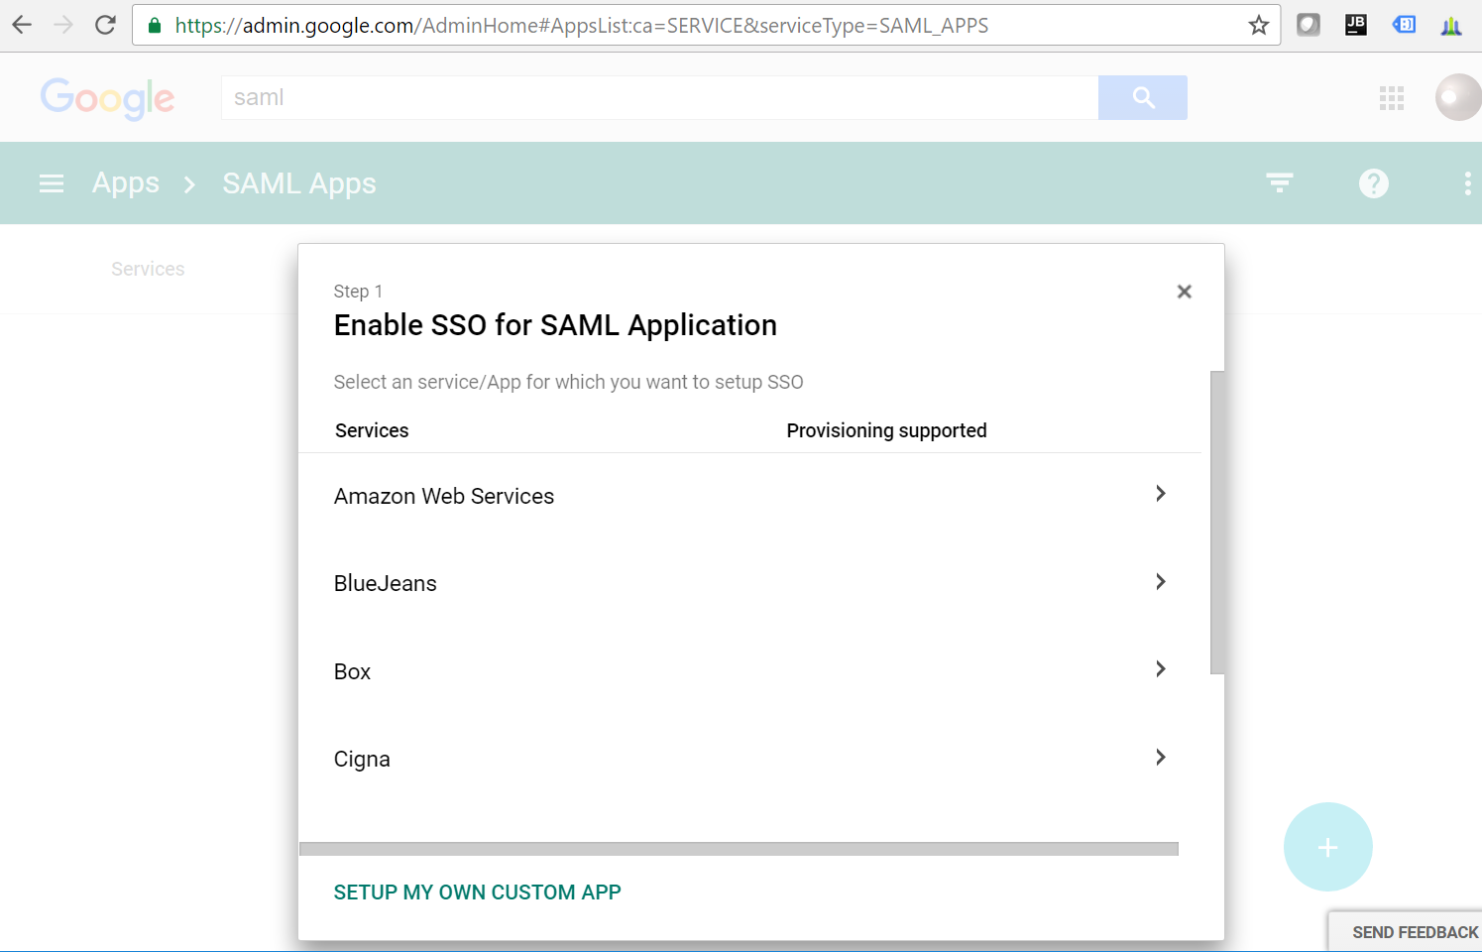Image resolution: width=1482 pixels, height=952 pixels.
Task: Reload the page with the refresh icon
Action: [105, 24]
